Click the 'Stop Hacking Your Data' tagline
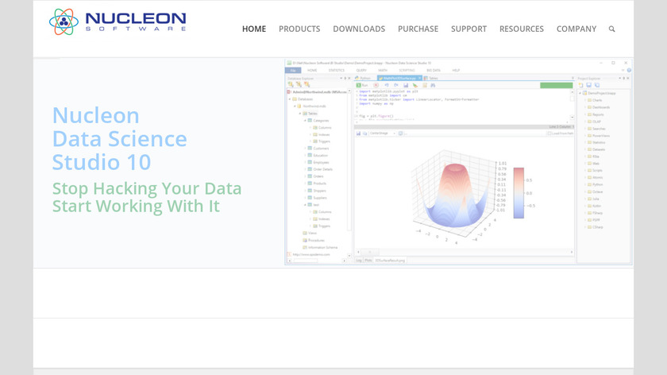Screen dimensions: 667x375 tap(147, 188)
